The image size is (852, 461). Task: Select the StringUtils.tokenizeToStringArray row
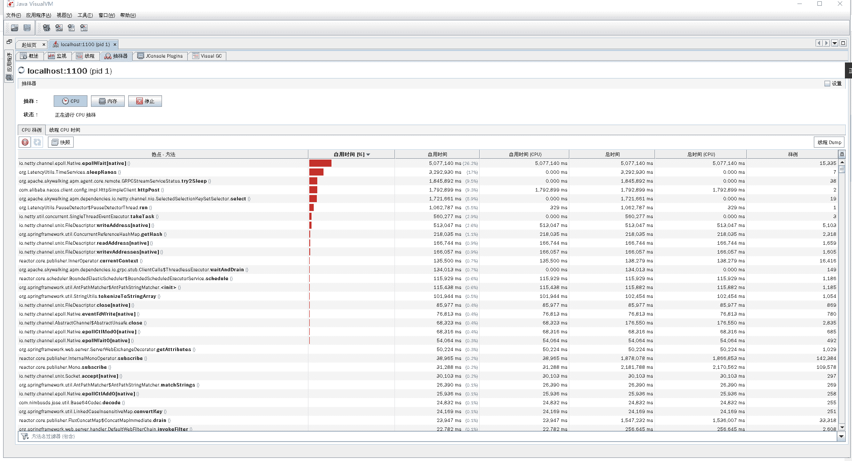(428, 296)
